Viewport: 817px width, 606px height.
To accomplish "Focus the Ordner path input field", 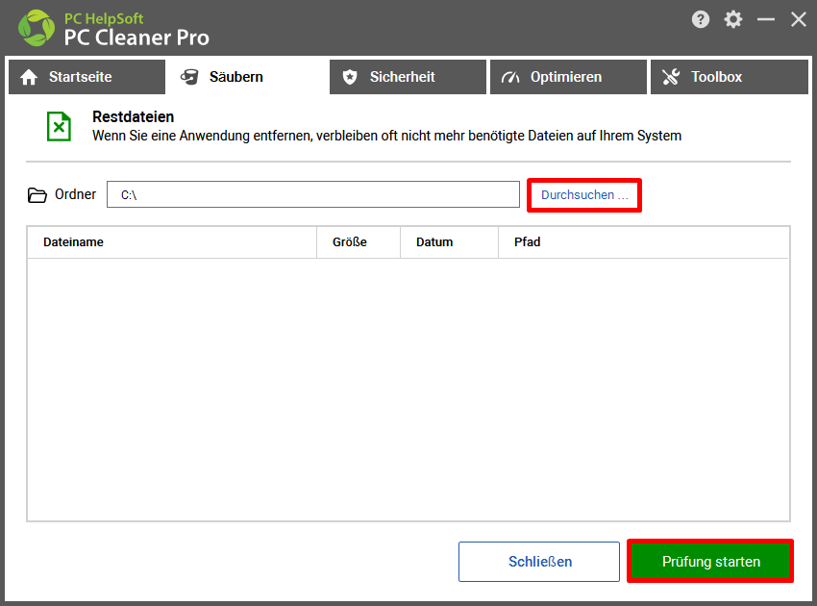I will [313, 194].
